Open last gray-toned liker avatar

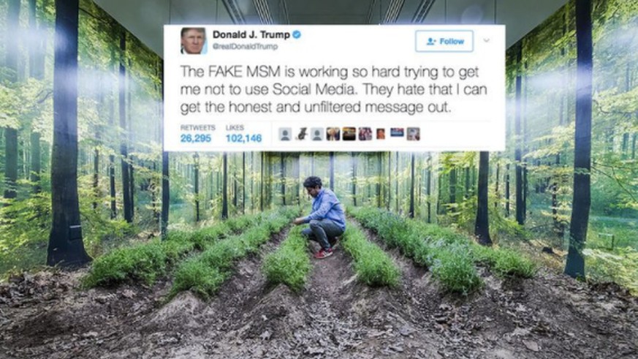(x=413, y=134)
